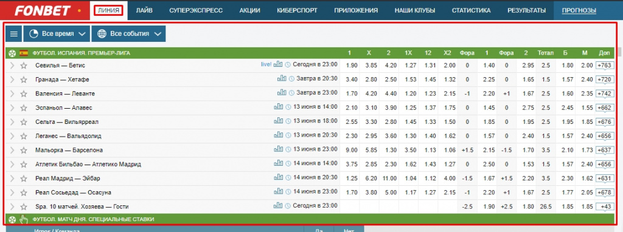
Task: Click +763 extra markets for Севилья — Бетис
Action: pos(605,66)
